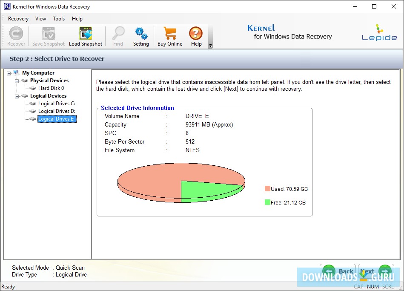Viewport: 404px width, 291px height.
Task: Open the Tools menu
Action: pyautogui.click(x=59, y=19)
